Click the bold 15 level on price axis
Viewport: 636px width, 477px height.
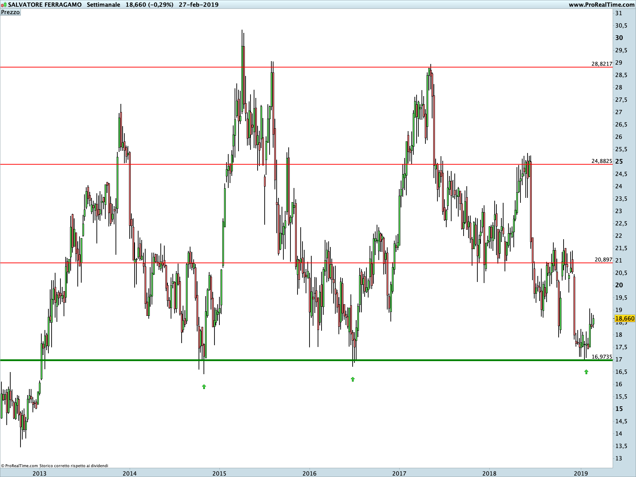pyautogui.click(x=619, y=409)
